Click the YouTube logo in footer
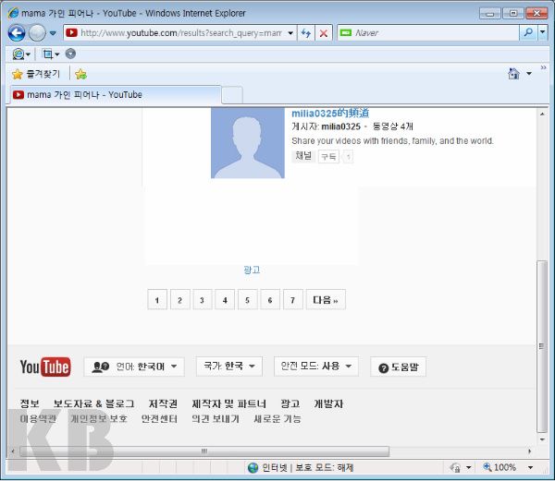 pos(45,367)
